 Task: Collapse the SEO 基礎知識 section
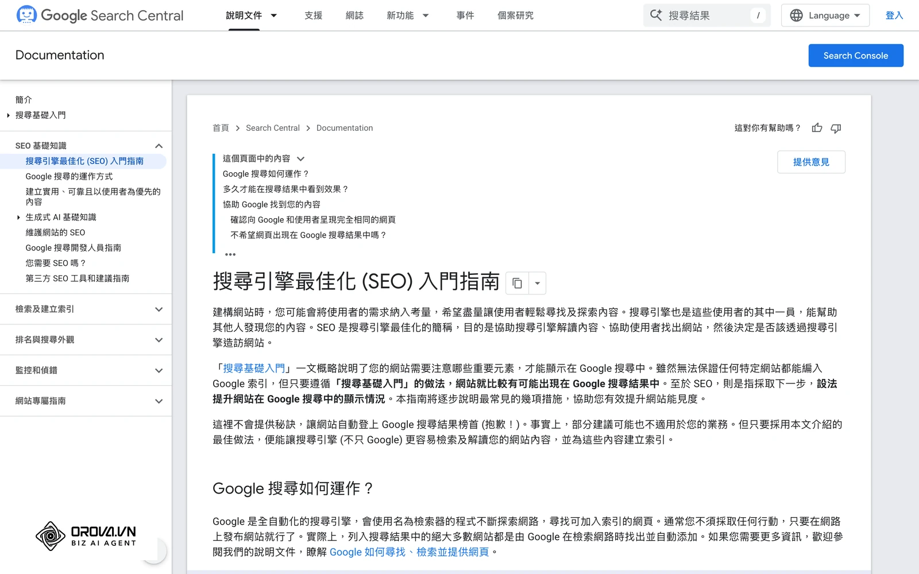(159, 146)
